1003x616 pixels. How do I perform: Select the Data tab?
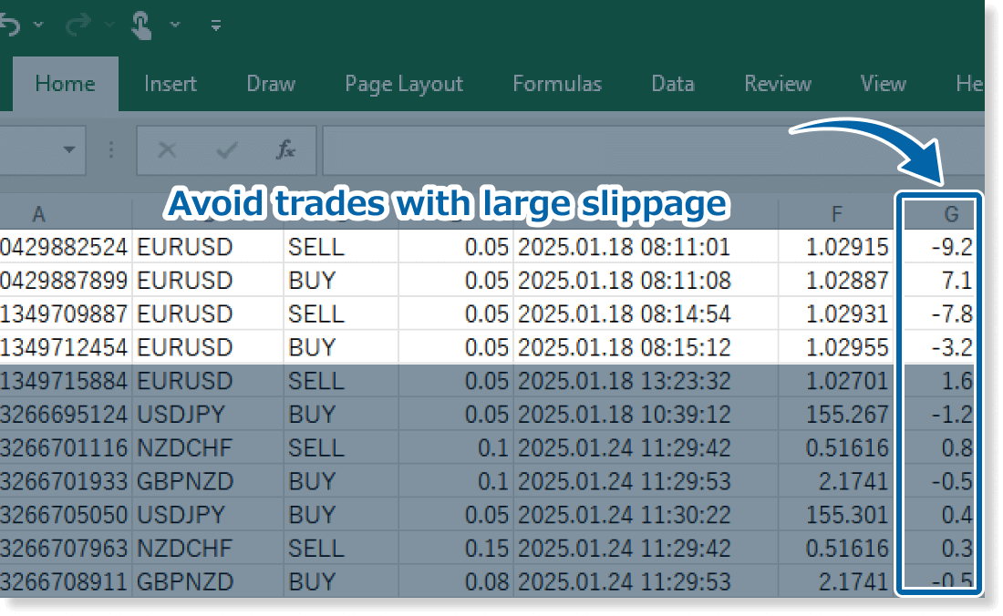point(673,84)
